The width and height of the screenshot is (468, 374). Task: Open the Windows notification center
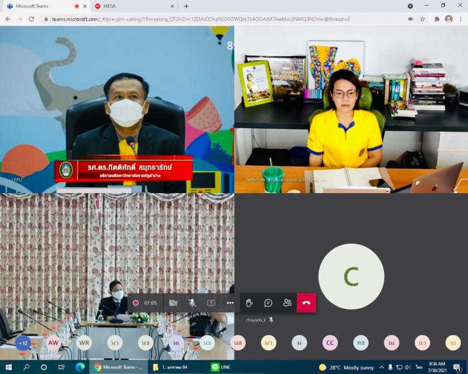[x=457, y=367]
